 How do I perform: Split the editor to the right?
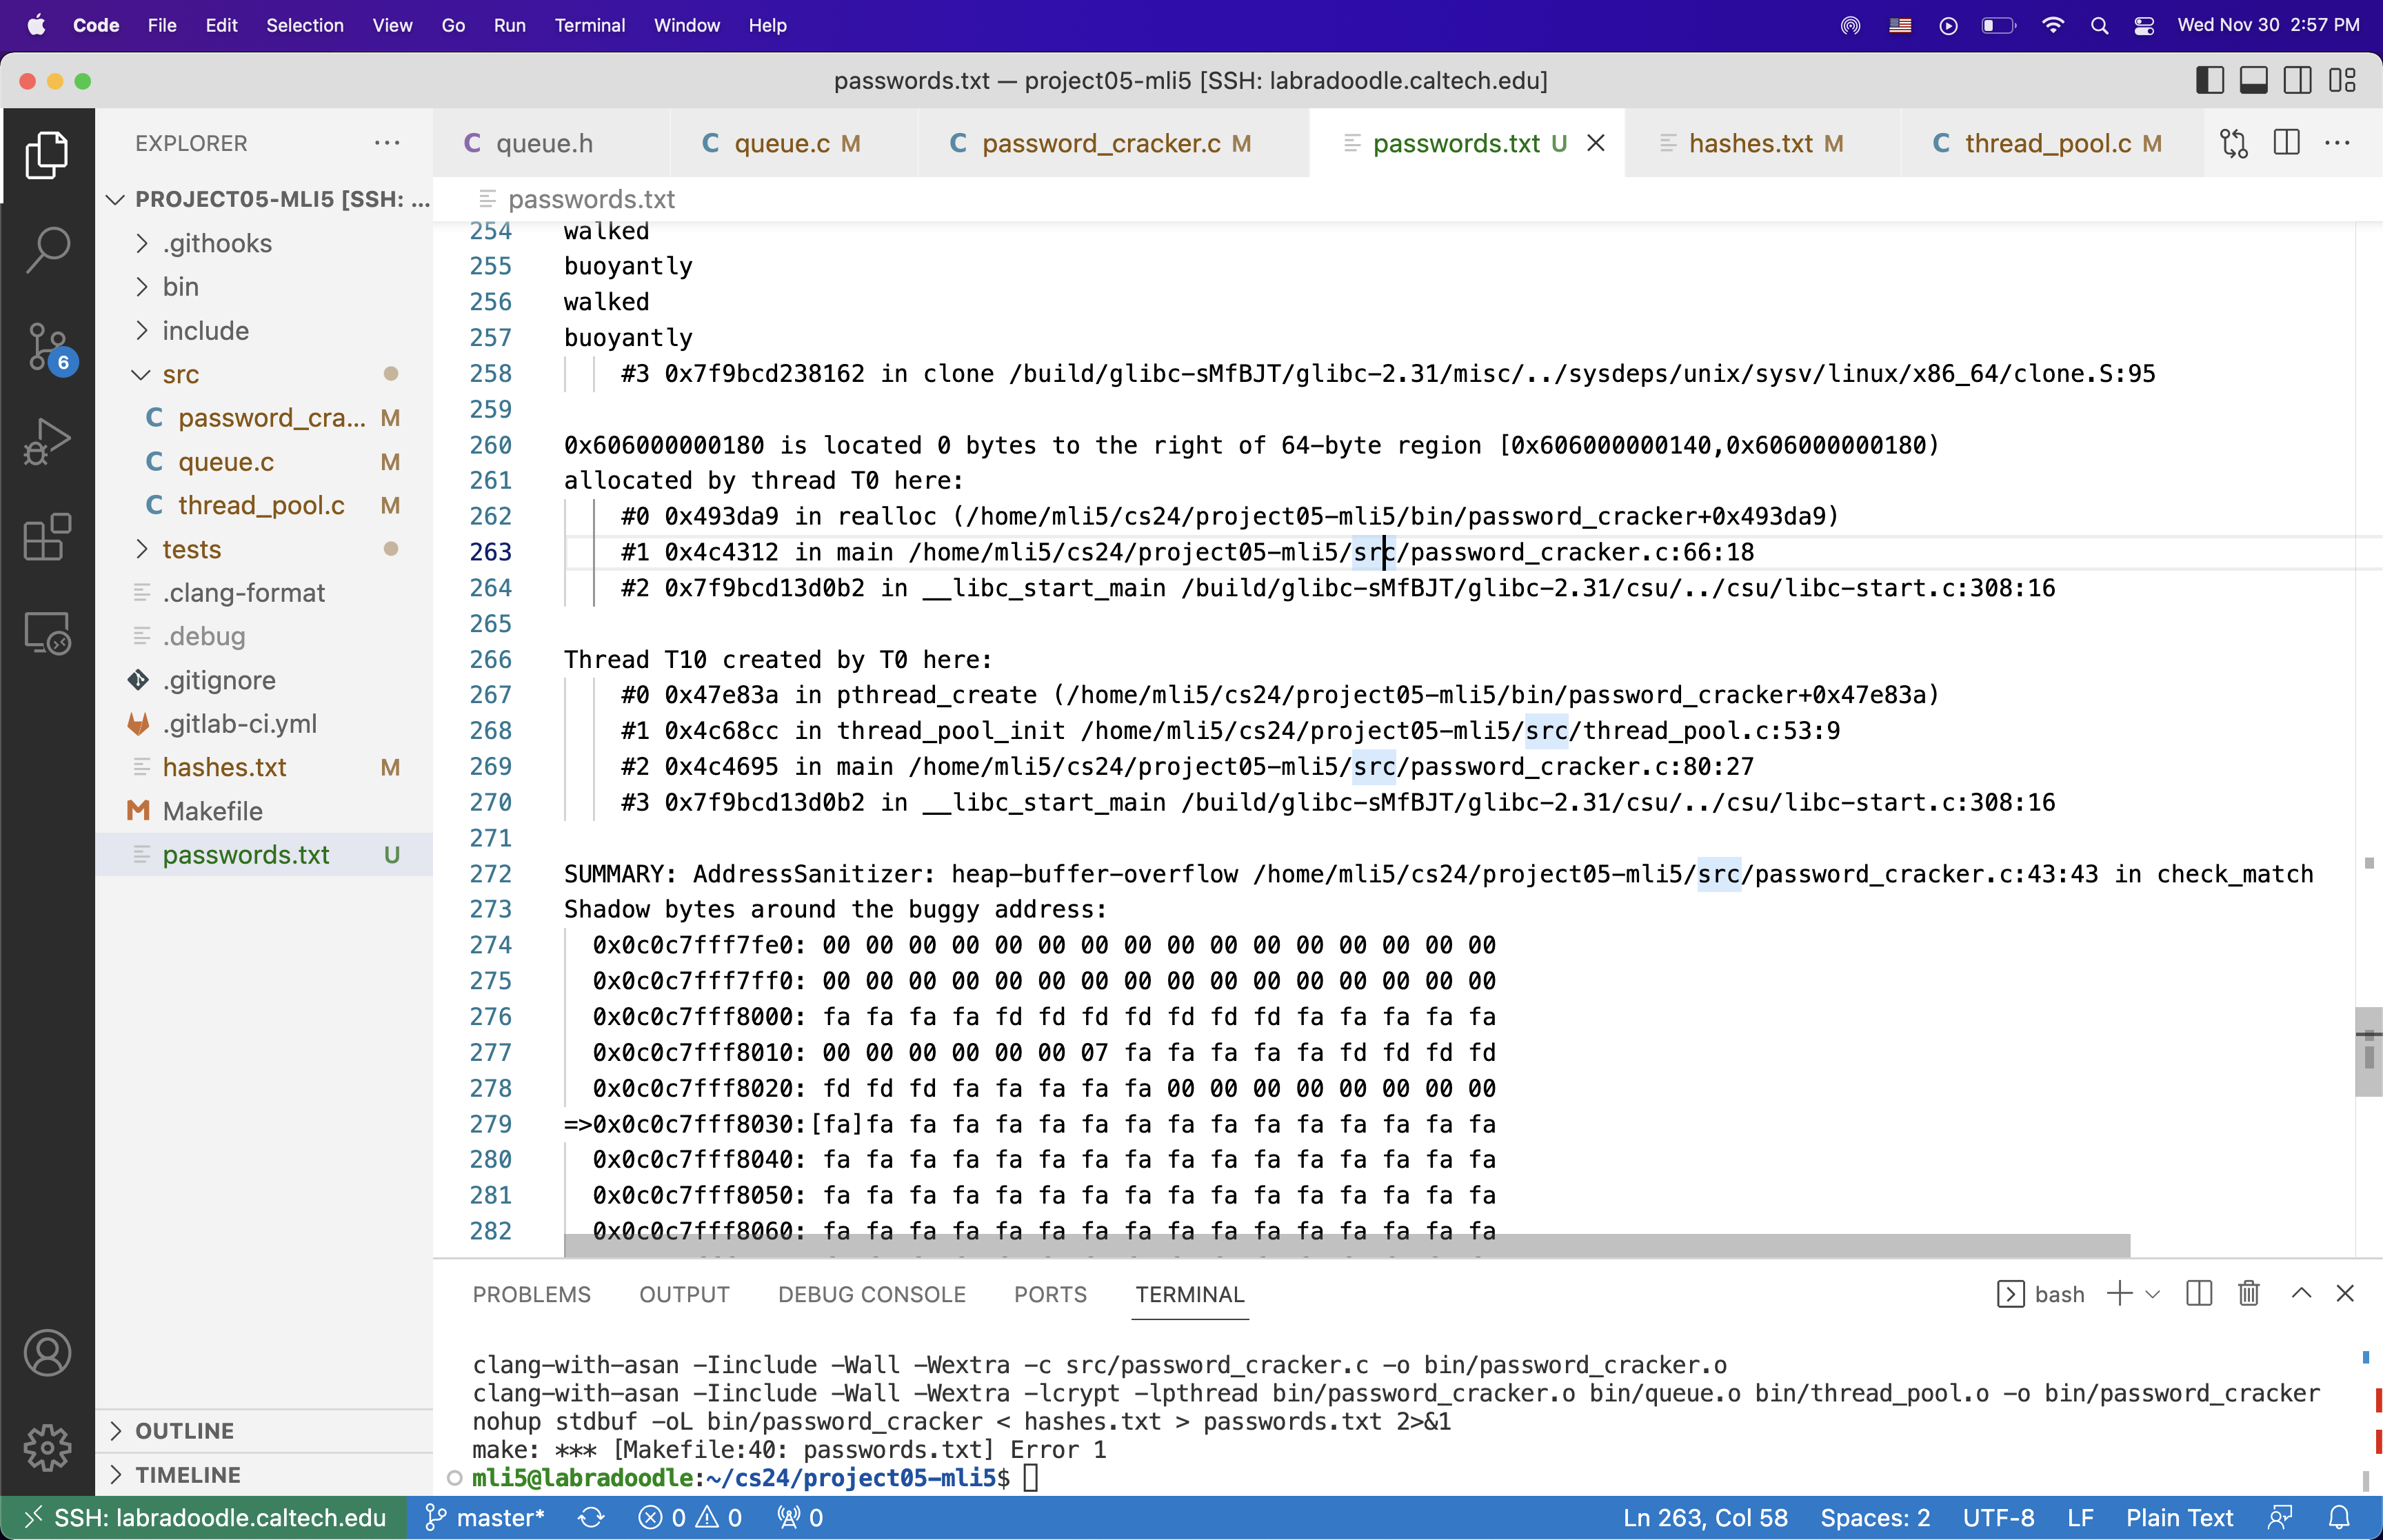pyautogui.click(x=2287, y=143)
